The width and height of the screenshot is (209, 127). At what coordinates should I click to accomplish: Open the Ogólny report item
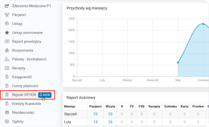click(x=18, y=121)
